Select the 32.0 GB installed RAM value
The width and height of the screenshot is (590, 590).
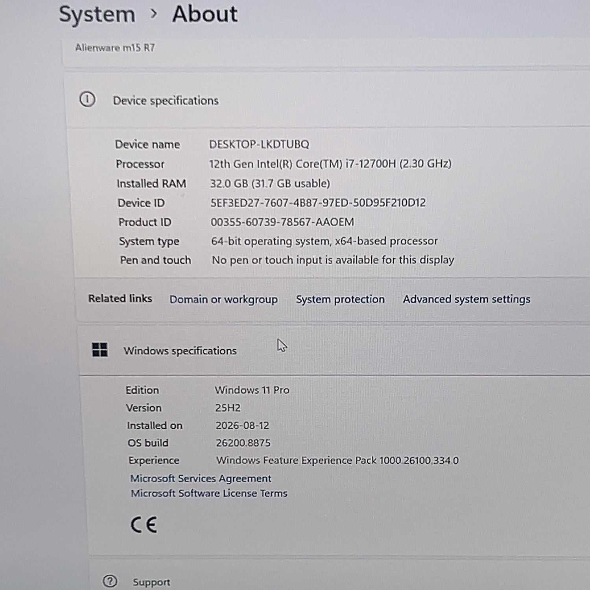click(x=270, y=183)
